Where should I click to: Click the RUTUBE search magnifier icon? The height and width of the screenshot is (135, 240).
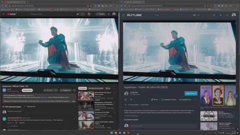198,15
